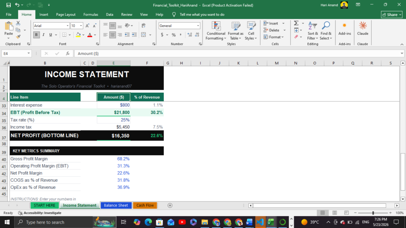Switch to the Formulas ribbon tab
The width and height of the screenshot is (406, 228).
click(91, 15)
